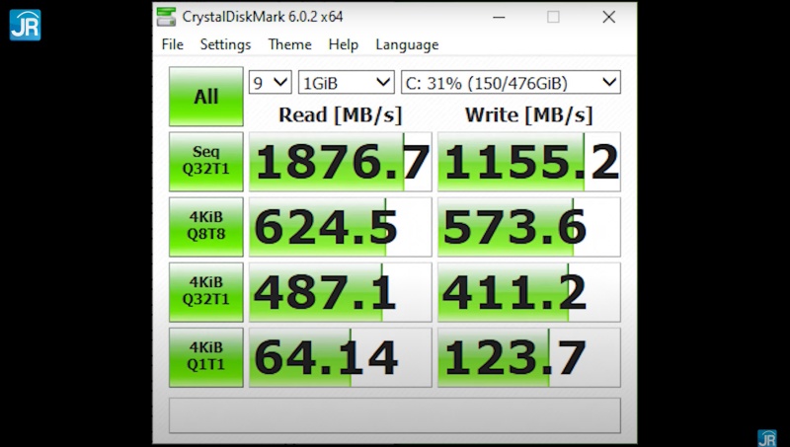Close the CrystalDiskMark window

pos(608,17)
